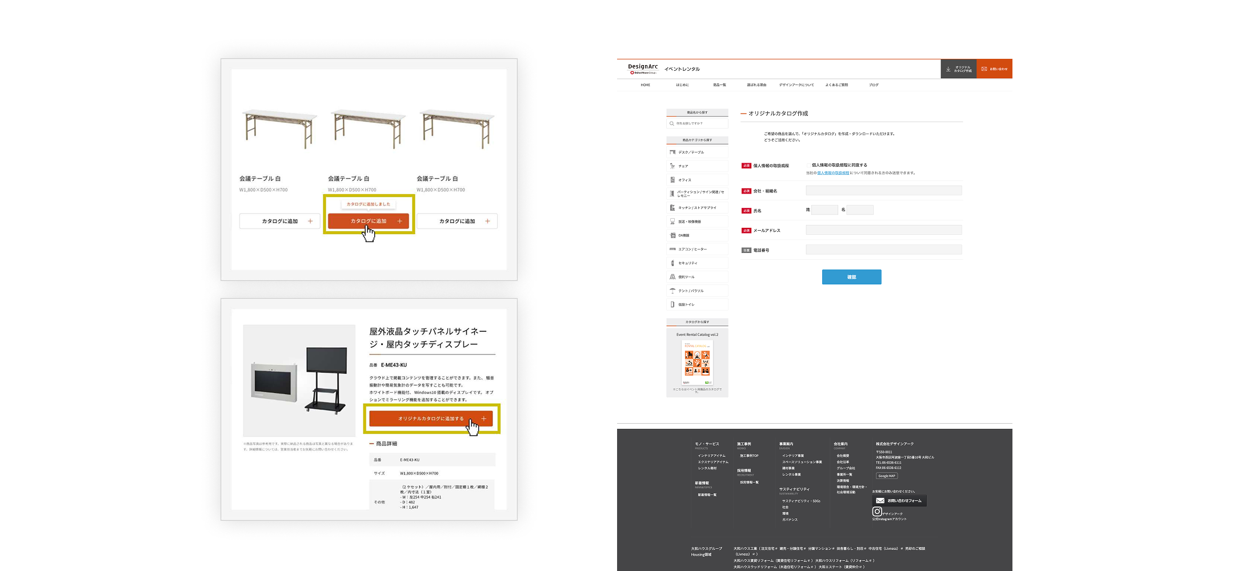Click the security category icon (セキュリティ)
This screenshot has height=571, width=1233.
(x=672, y=263)
